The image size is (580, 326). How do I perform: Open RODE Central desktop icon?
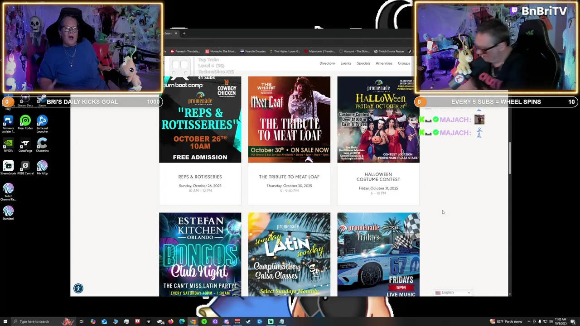25,168
